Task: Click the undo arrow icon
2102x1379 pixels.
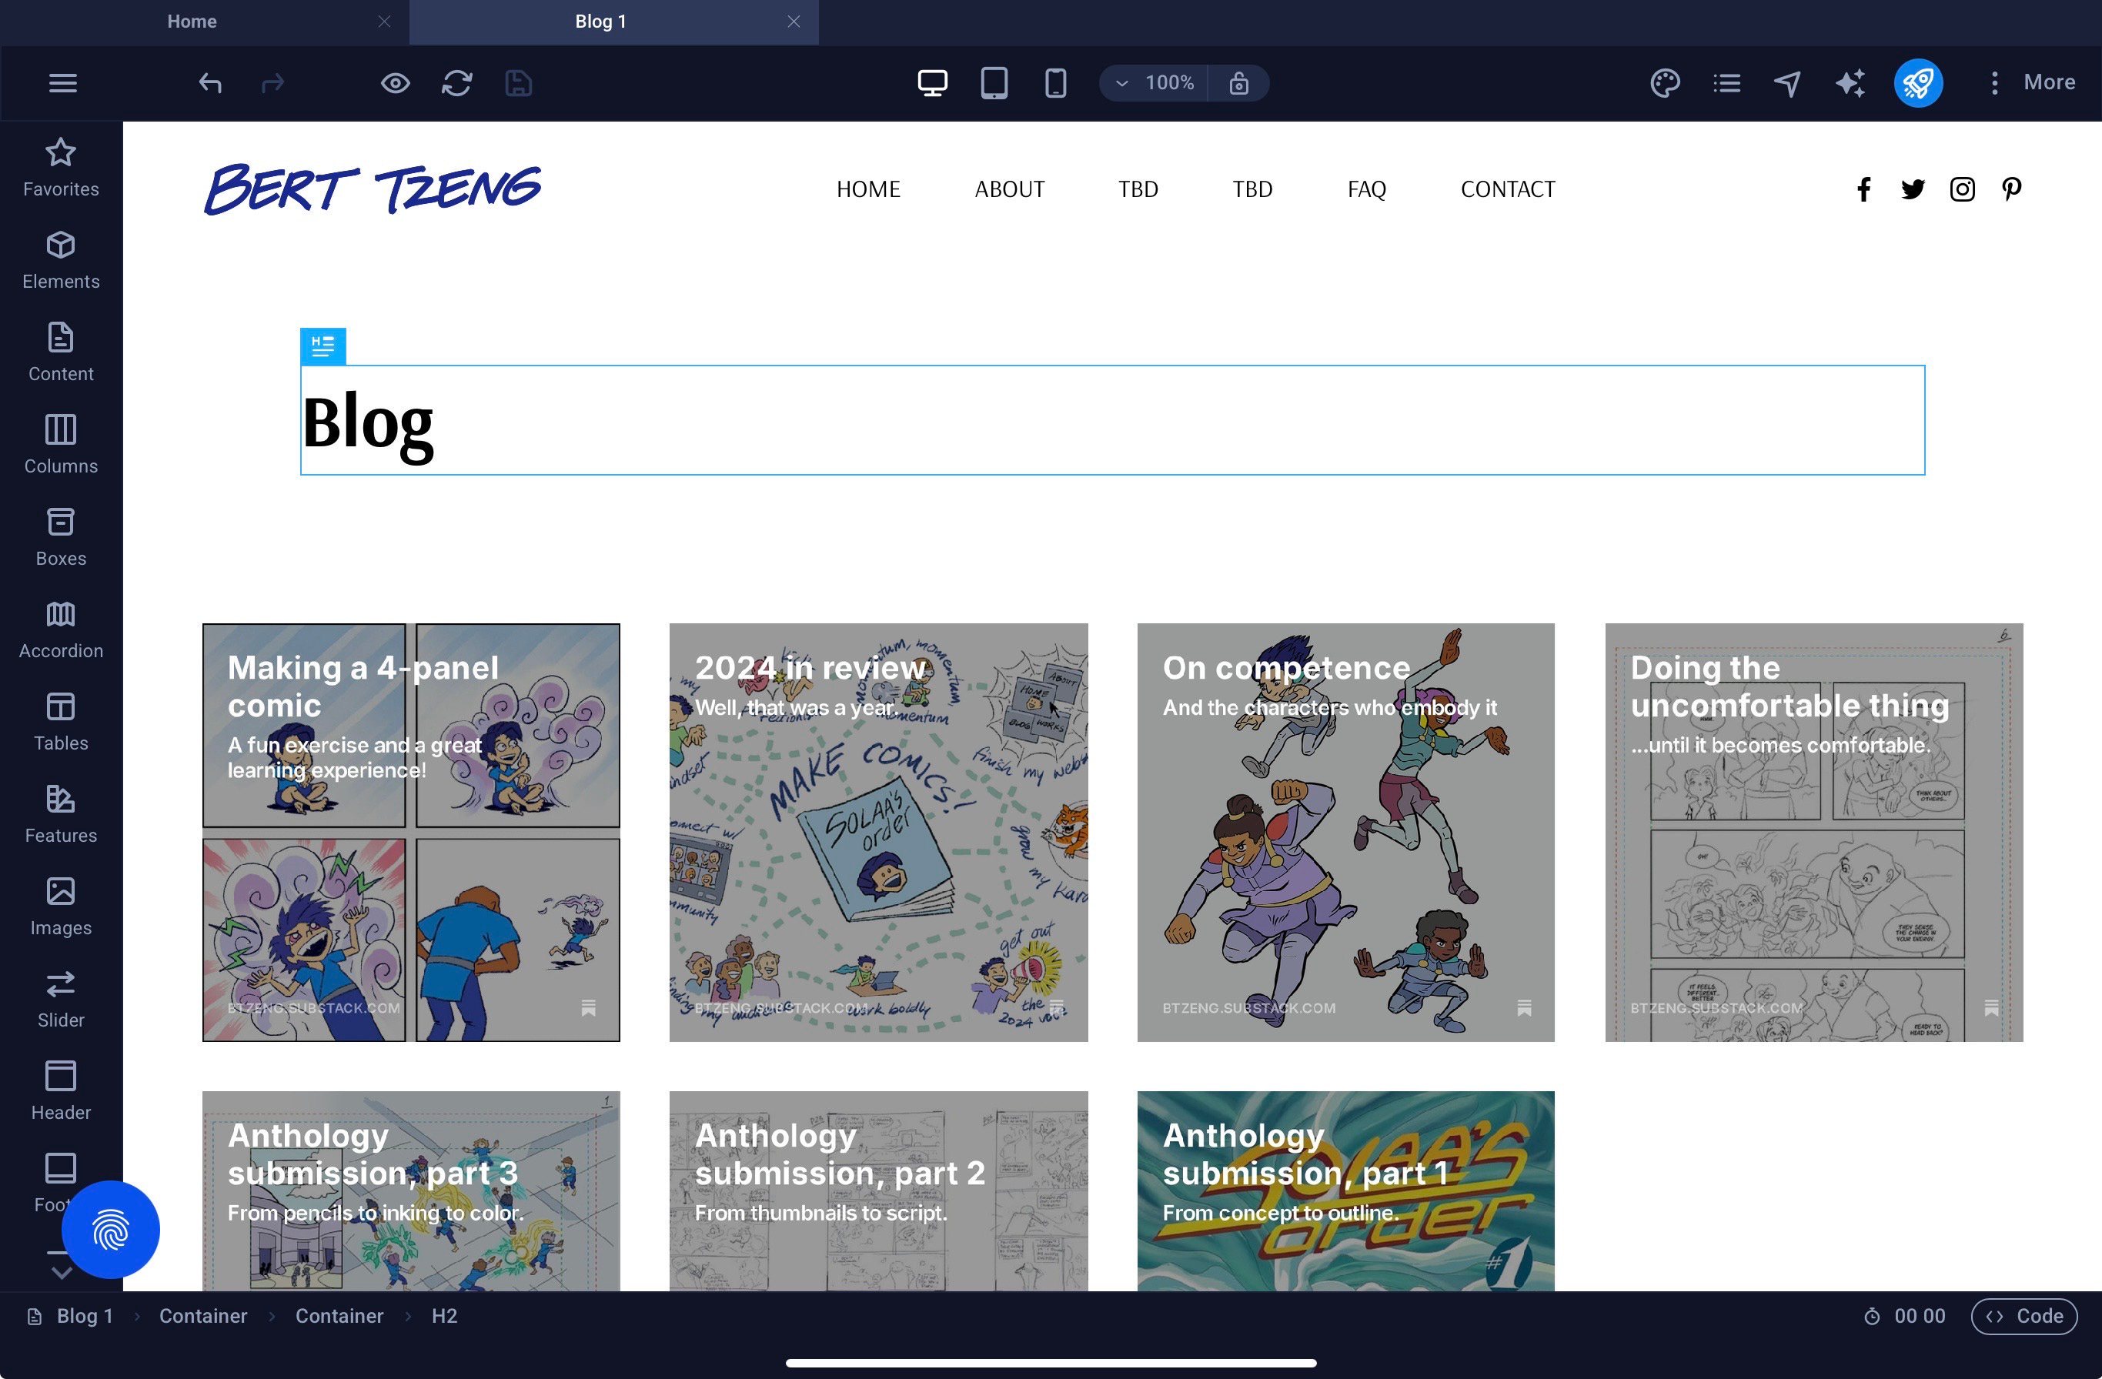Action: (x=210, y=83)
